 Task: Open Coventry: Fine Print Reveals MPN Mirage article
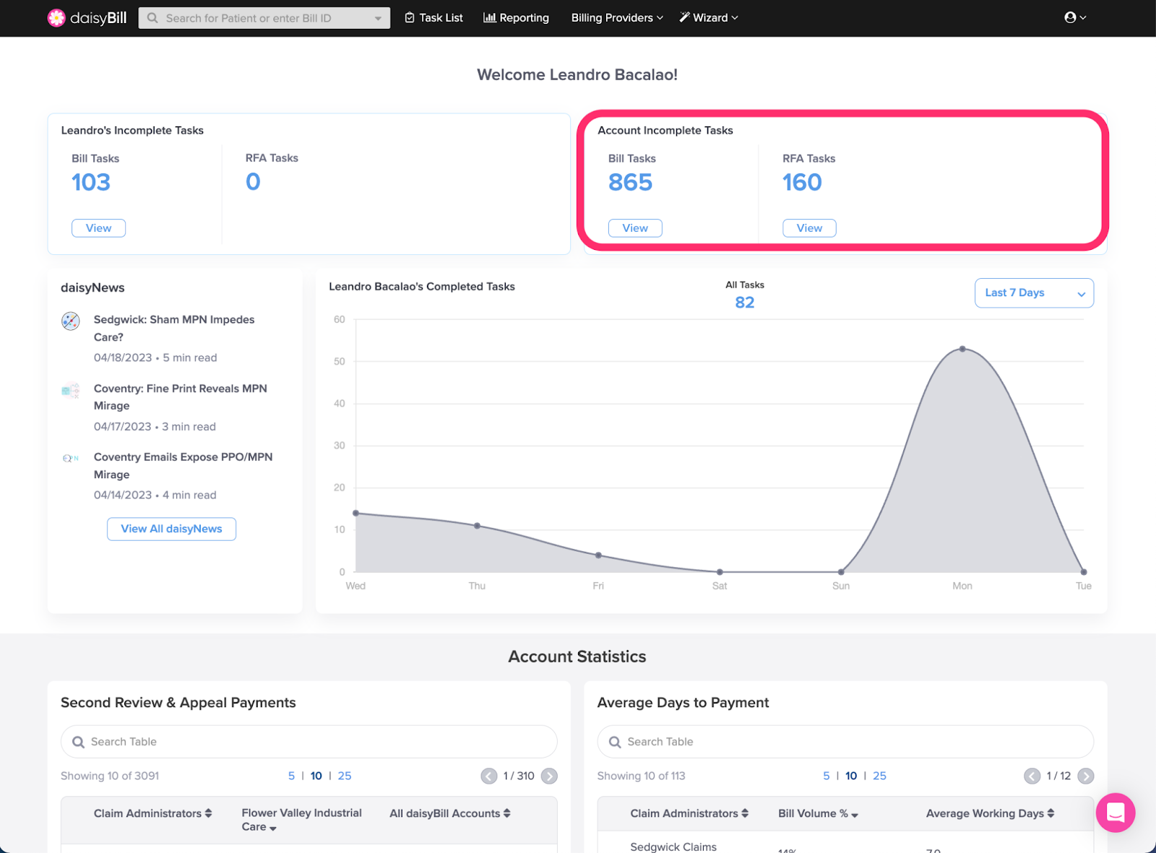pos(181,397)
